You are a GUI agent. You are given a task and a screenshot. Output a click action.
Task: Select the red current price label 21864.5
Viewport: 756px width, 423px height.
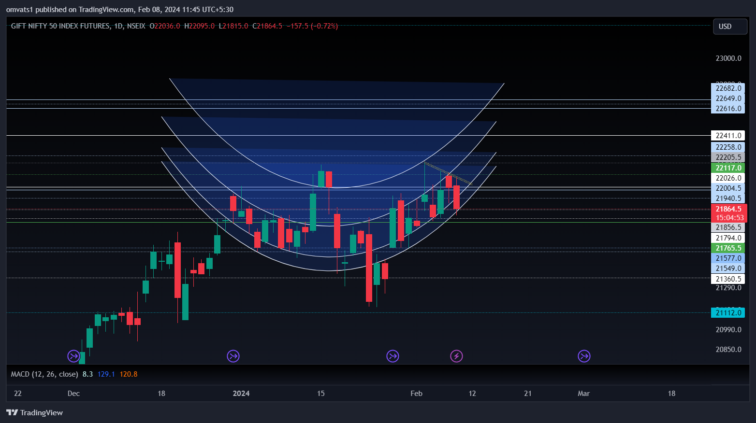click(729, 209)
